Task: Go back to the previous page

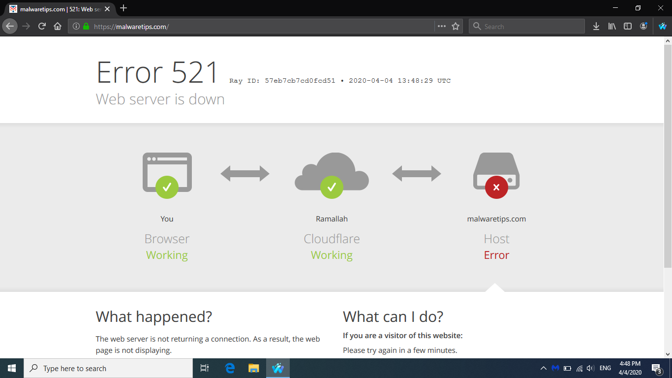Action: click(x=10, y=26)
